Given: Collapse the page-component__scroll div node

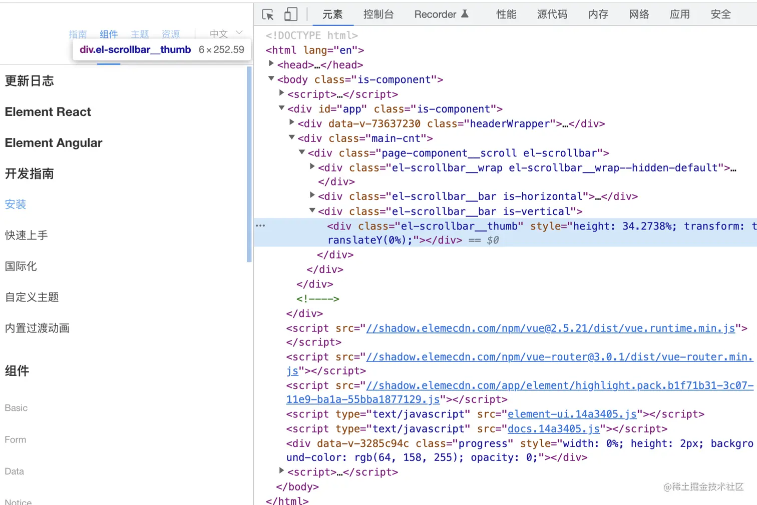Looking at the screenshot, I should [302, 152].
